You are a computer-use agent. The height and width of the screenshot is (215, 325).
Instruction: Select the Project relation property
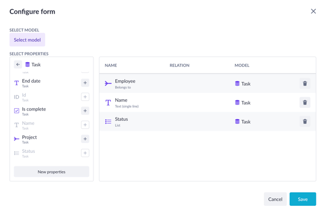(x=29, y=139)
